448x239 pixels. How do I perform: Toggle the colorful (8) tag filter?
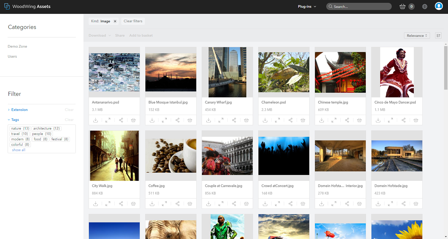20,145
